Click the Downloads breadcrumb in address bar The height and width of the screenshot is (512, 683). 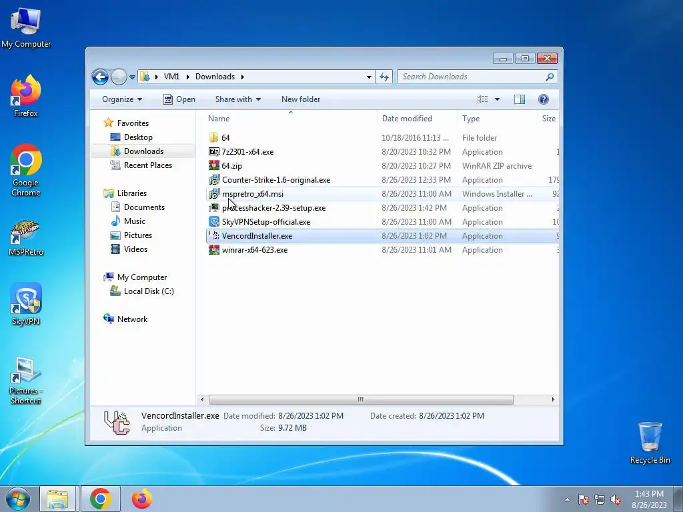[x=215, y=77]
